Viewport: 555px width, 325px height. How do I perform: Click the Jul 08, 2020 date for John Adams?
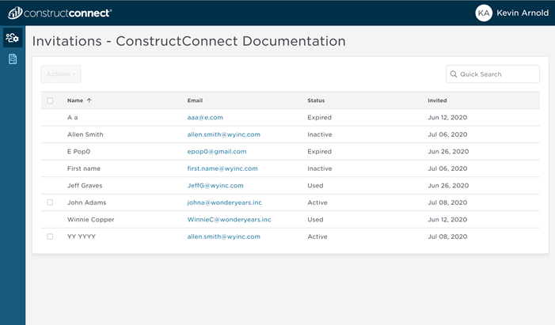tap(447, 202)
